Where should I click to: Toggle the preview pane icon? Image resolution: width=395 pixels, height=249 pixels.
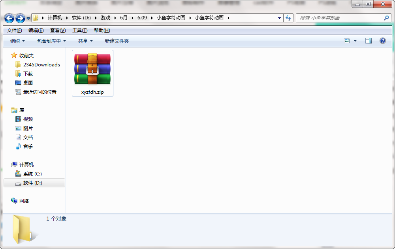click(368, 41)
